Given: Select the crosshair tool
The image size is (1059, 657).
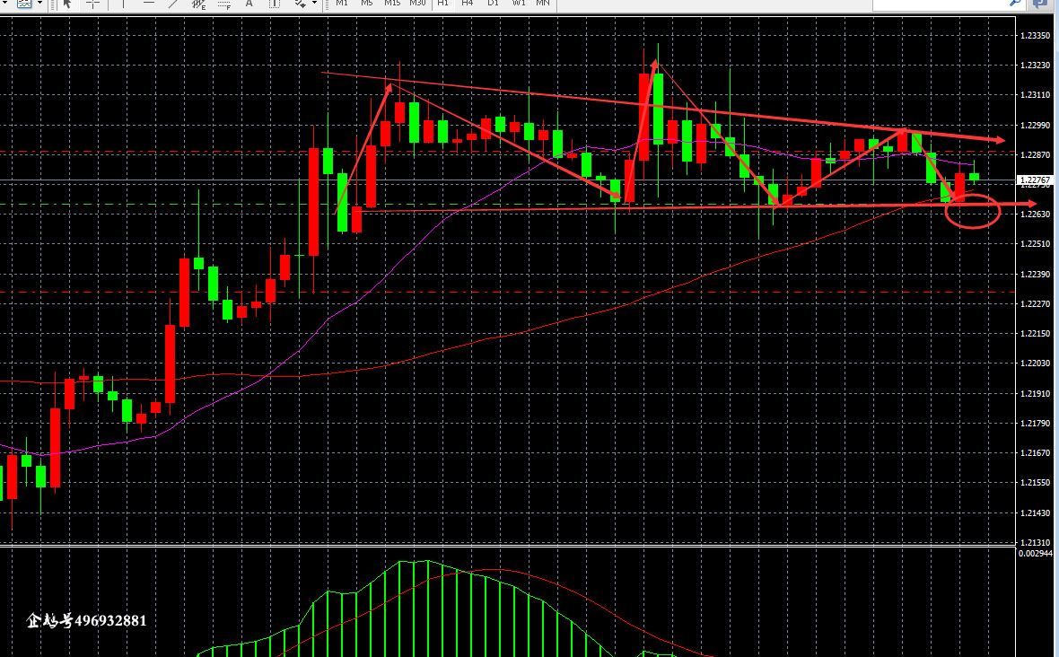Looking at the screenshot, I should click(x=92, y=4).
